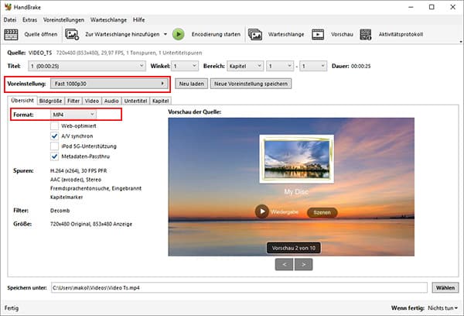Click the Fertig status text
The height and width of the screenshot is (316, 464).
click(12, 308)
